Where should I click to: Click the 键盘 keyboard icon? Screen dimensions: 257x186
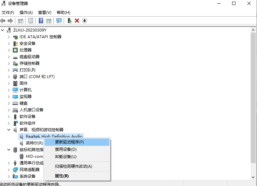point(15,103)
